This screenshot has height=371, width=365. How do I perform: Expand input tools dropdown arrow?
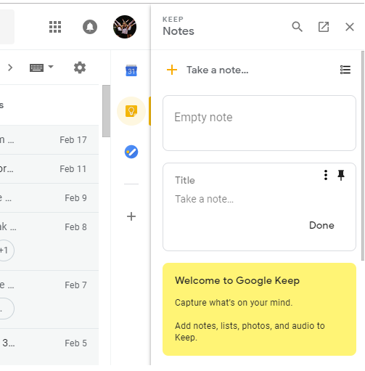(x=51, y=67)
